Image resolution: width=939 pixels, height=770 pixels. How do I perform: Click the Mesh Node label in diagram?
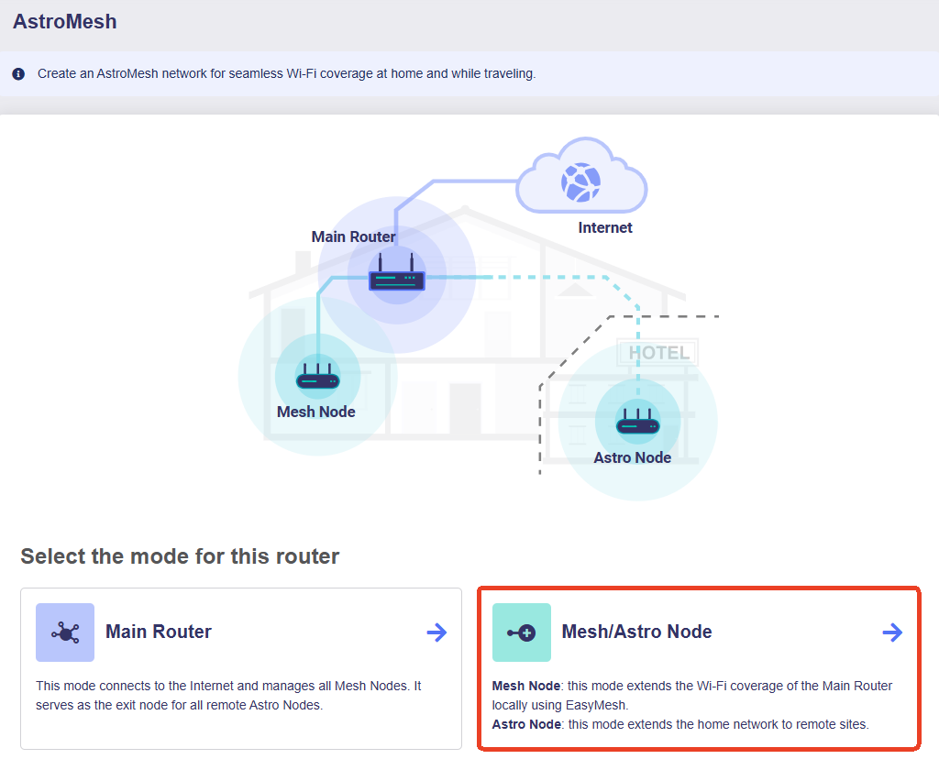pos(316,412)
